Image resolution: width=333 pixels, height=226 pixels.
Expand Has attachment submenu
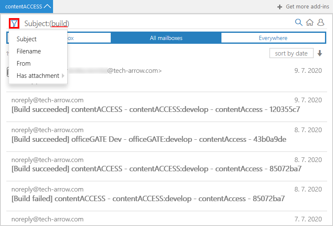(38, 76)
